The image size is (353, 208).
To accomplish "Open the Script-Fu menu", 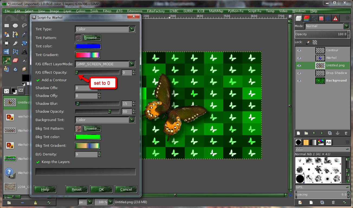I will tap(254, 11).
